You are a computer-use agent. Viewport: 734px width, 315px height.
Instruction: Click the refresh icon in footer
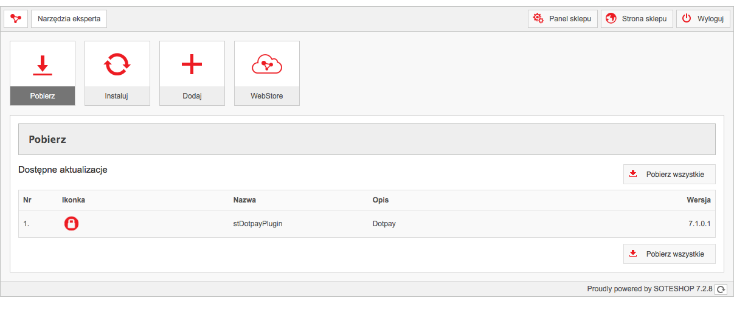721,289
